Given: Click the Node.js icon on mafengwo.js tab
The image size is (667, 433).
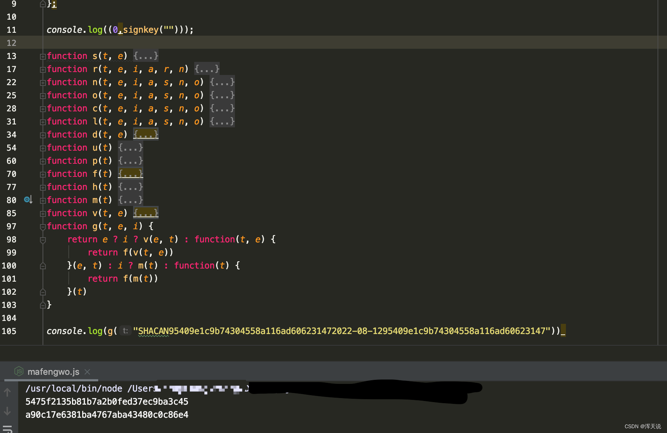Looking at the screenshot, I should [19, 371].
